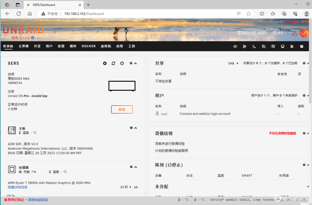Start the array with the play icon
This screenshot has height=205, width=312.
[105, 63]
